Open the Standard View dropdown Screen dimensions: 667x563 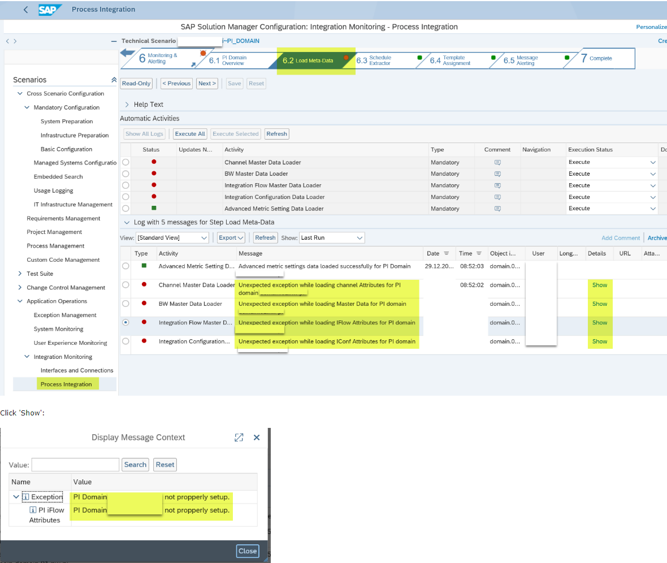pyautogui.click(x=172, y=238)
